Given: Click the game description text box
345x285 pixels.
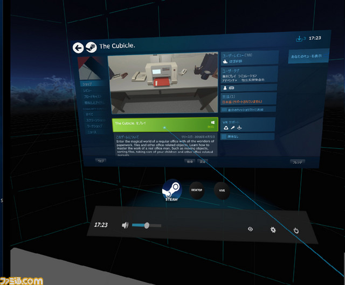Looking at the screenshot, I should pos(165,144).
